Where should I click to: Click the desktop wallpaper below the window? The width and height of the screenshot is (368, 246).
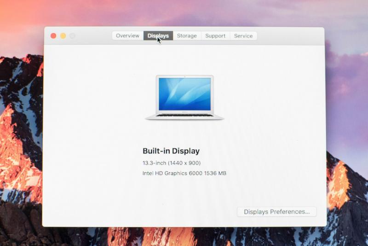pyautogui.click(x=184, y=237)
